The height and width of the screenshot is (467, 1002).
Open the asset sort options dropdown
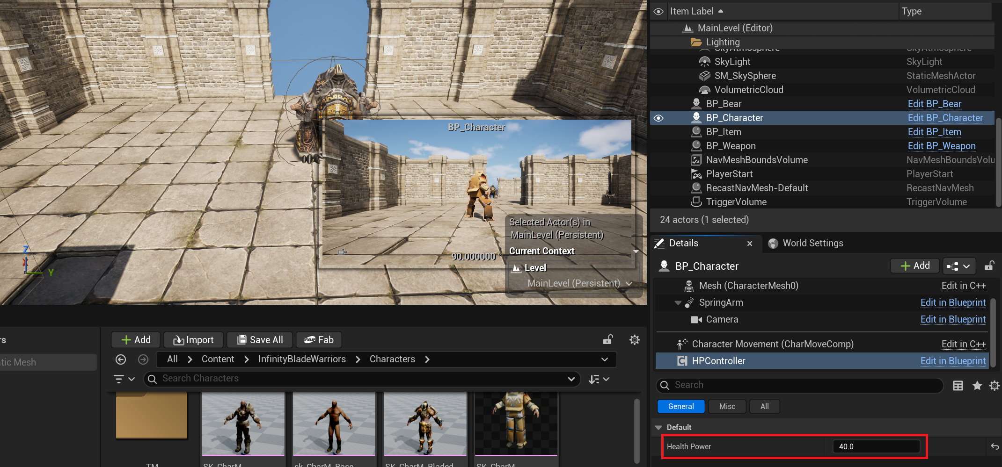click(599, 379)
